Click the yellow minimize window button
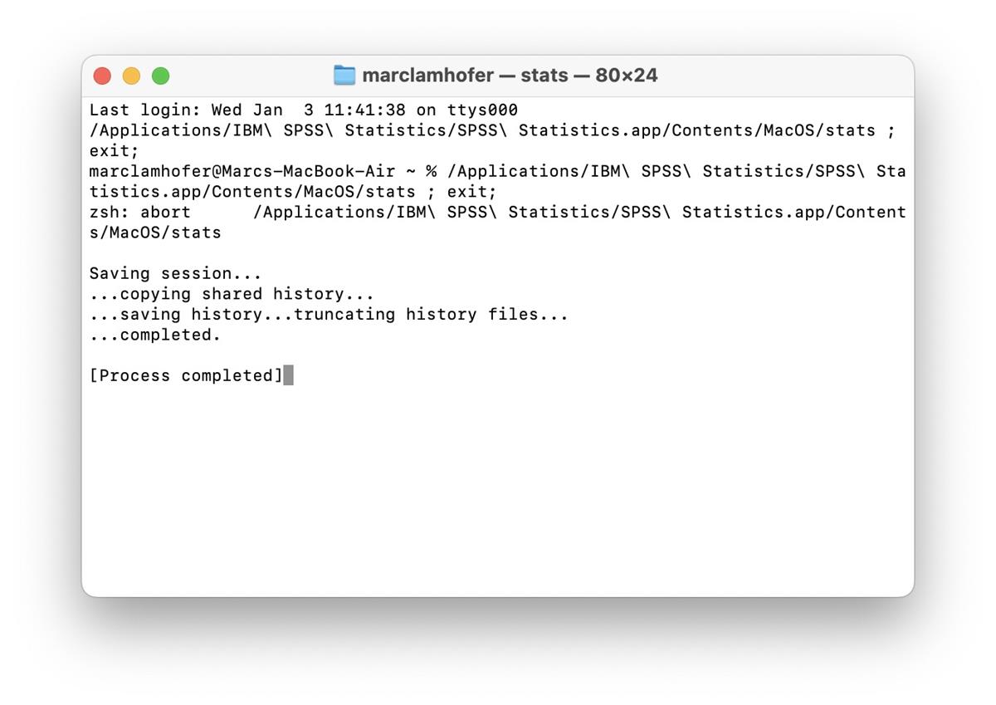 131,76
